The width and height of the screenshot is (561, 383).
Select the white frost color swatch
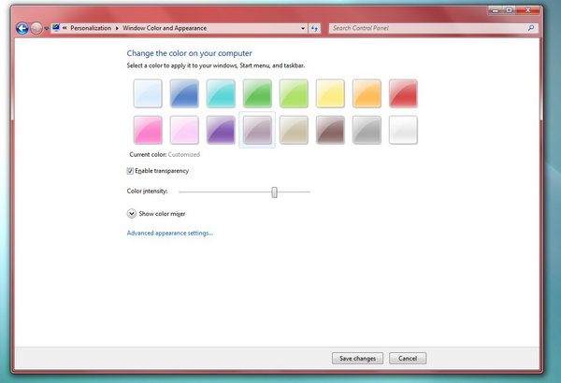coord(403,130)
